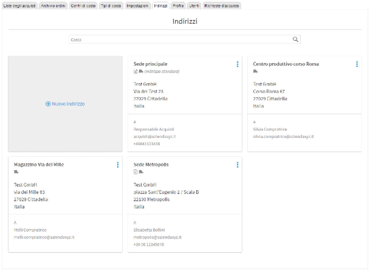
Task: Go to the Centri di costo tab
Action: click(x=83, y=6)
